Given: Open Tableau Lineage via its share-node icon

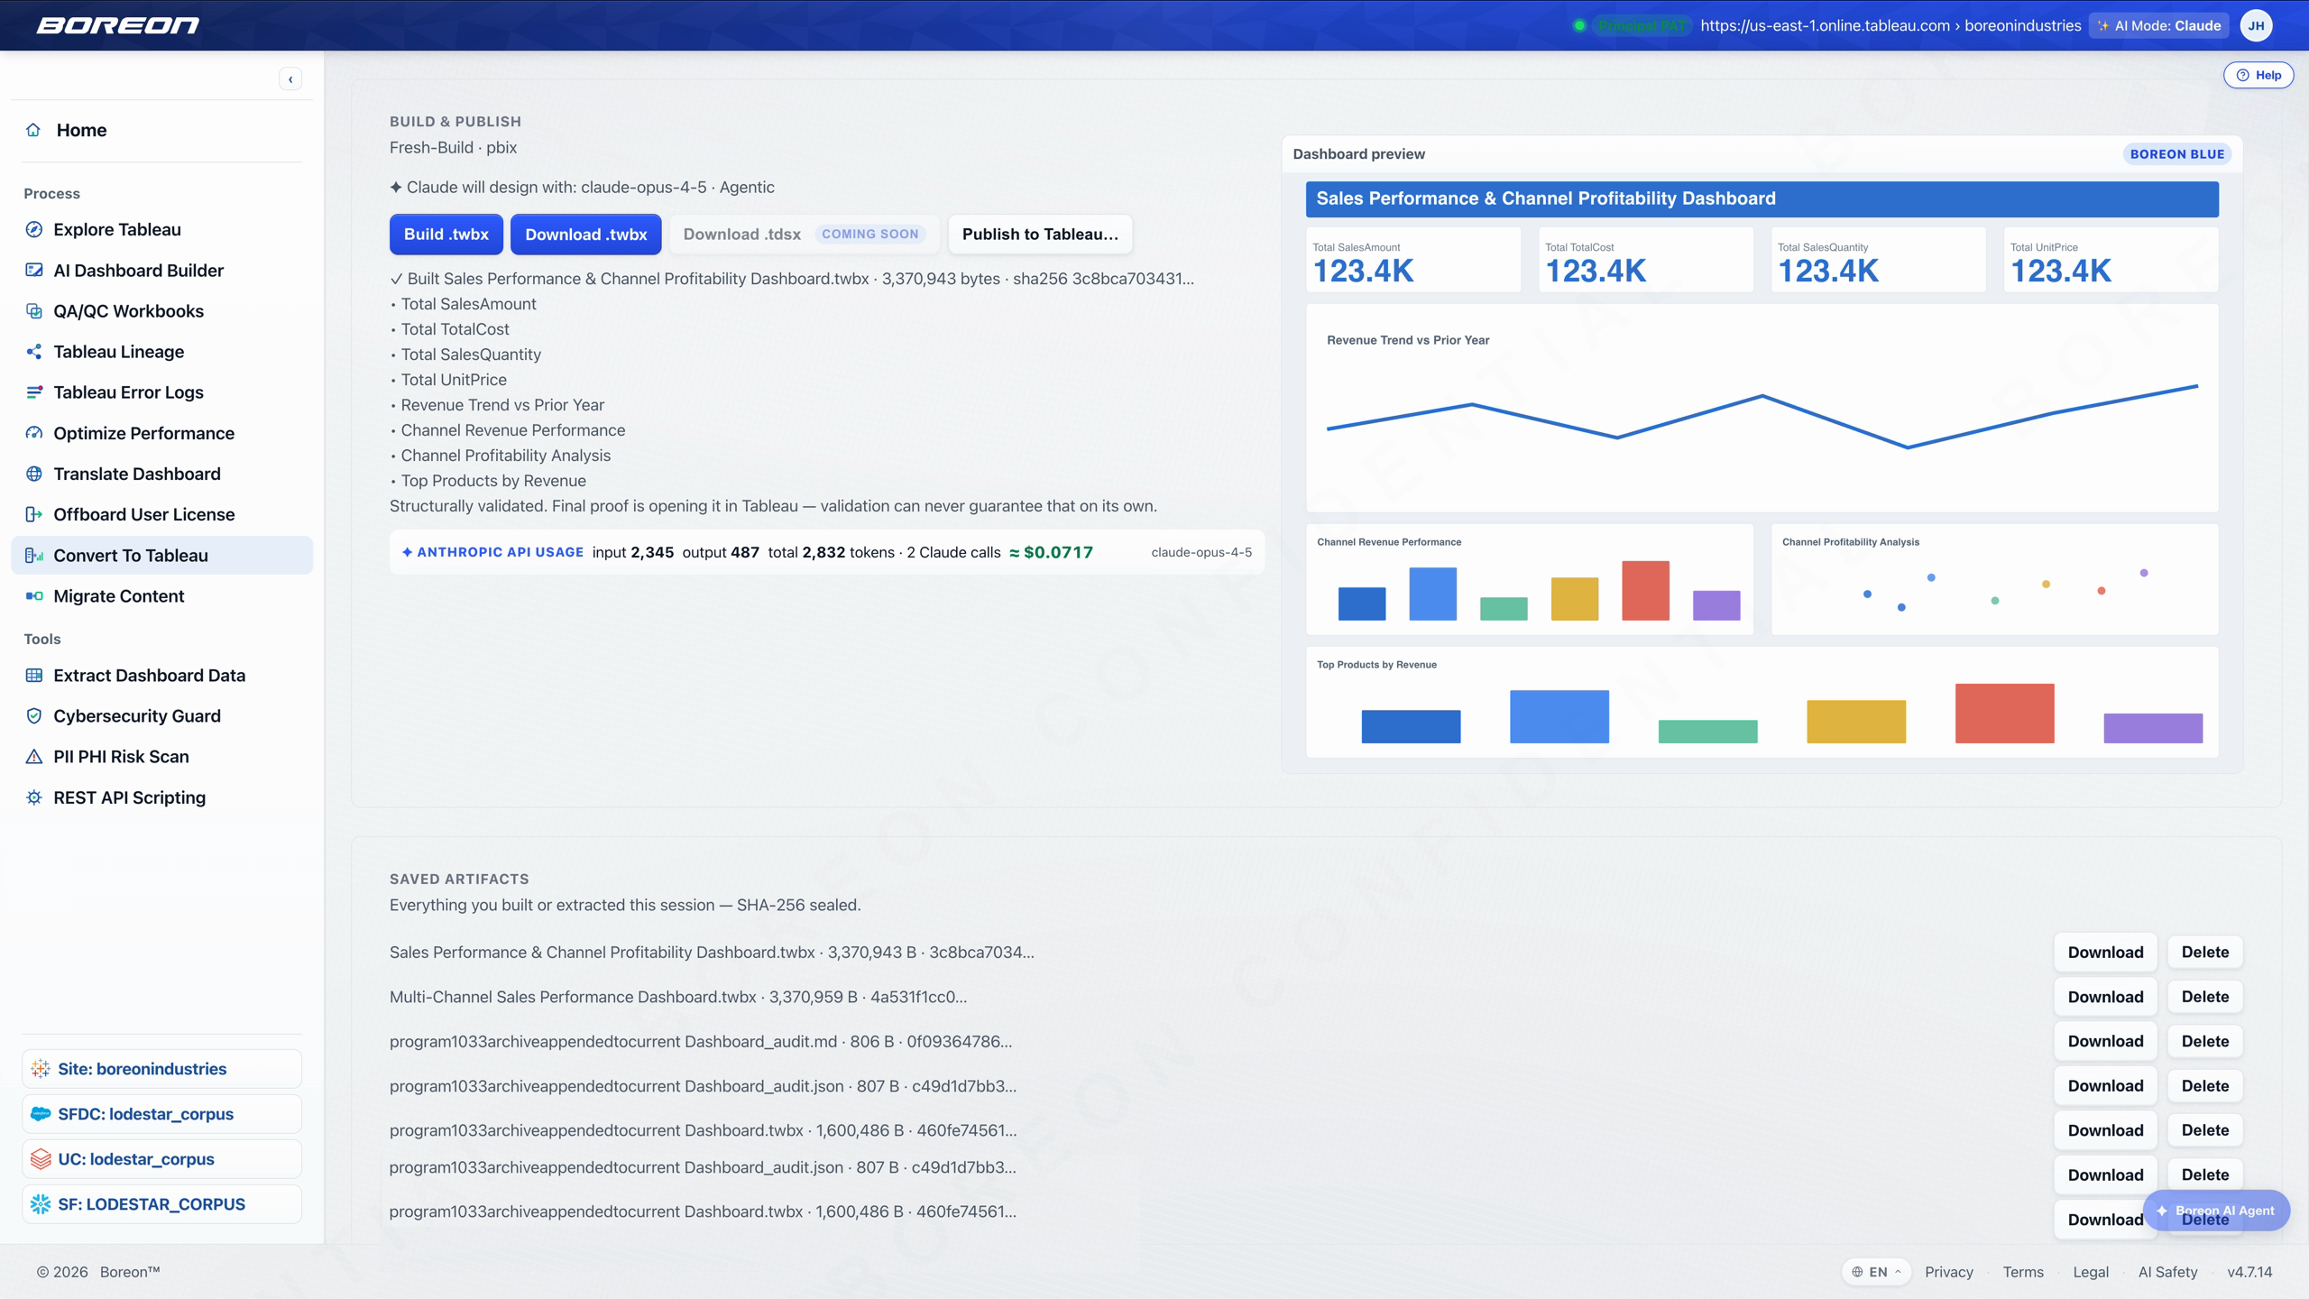Looking at the screenshot, I should (34, 351).
